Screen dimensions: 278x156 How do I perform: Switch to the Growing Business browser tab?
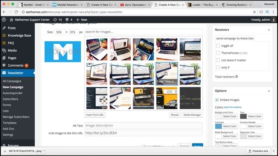pyautogui.click(x=237, y=5)
